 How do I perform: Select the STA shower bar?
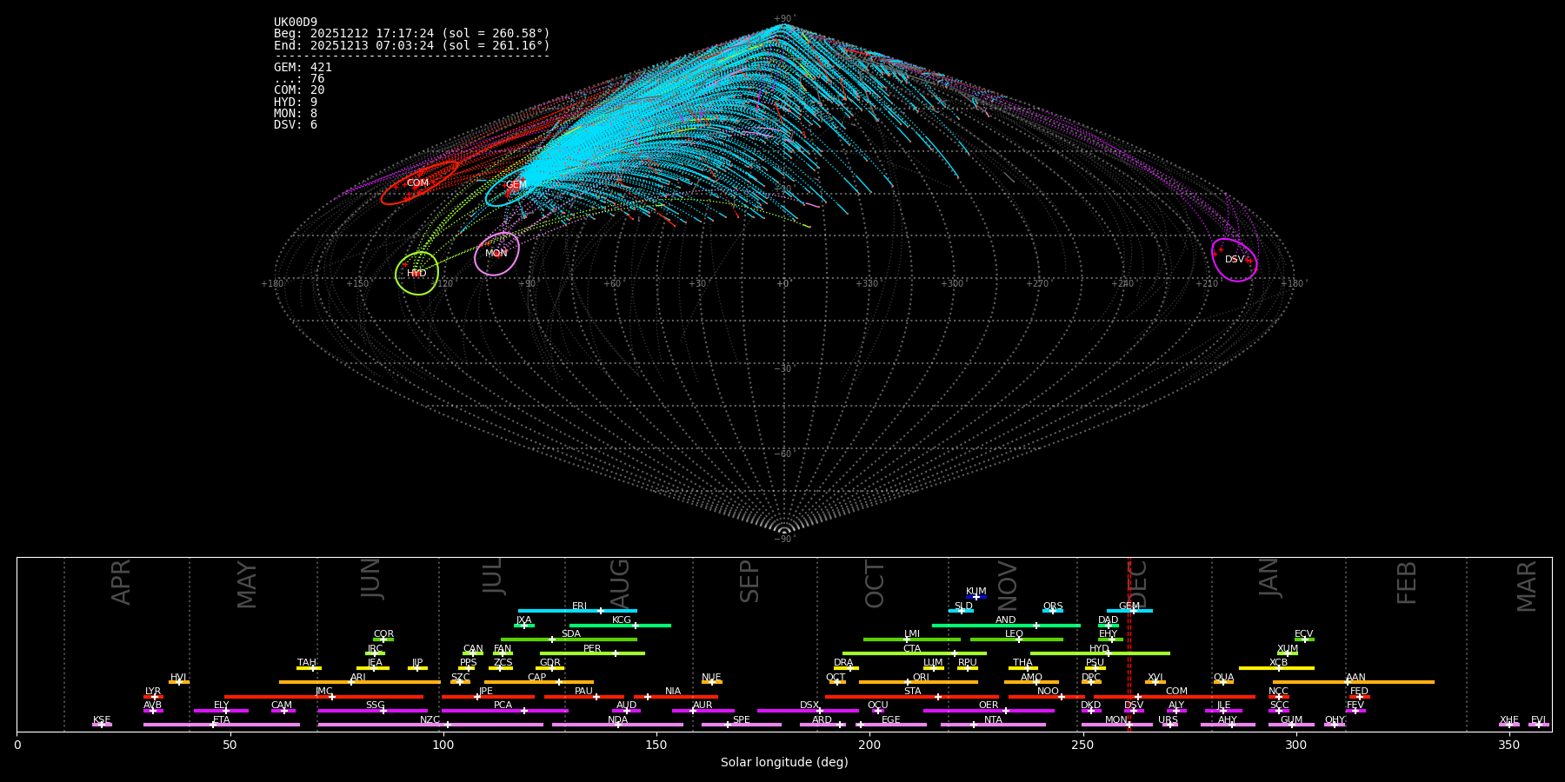(911, 697)
